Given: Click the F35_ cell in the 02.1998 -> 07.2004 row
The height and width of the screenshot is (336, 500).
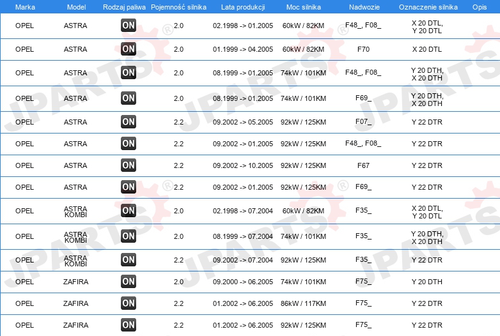Looking at the screenshot, I should pyautogui.click(x=363, y=211).
